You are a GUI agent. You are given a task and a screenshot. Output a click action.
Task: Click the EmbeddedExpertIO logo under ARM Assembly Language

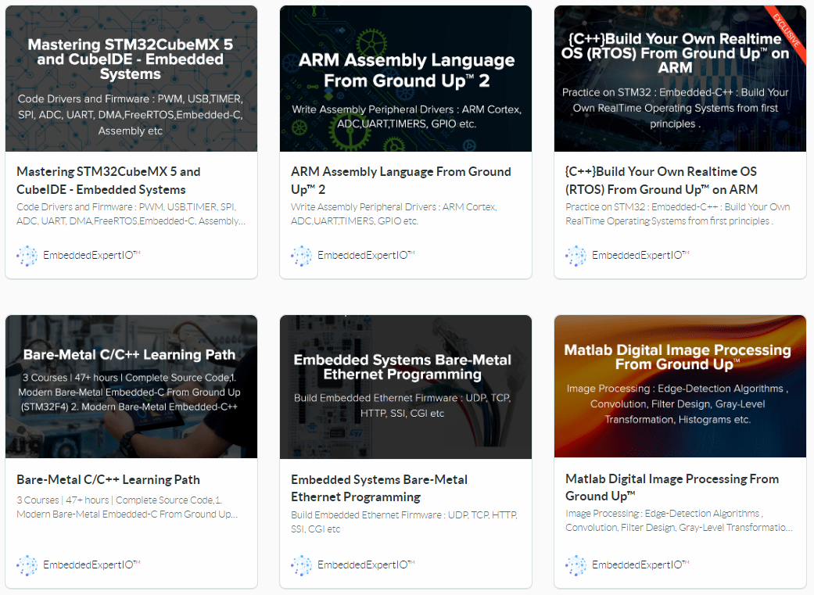point(301,256)
